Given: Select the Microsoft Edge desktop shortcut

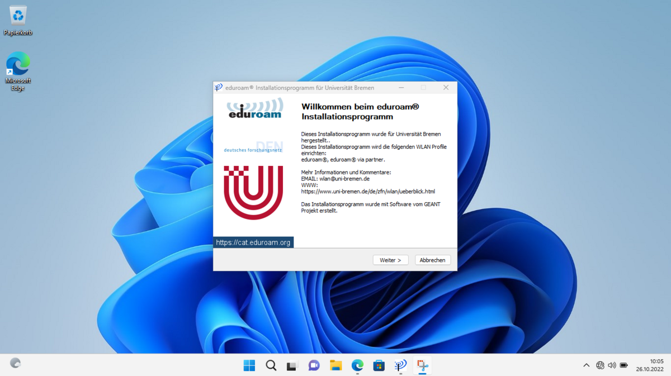Looking at the screenshot, I should click(18, 71).
